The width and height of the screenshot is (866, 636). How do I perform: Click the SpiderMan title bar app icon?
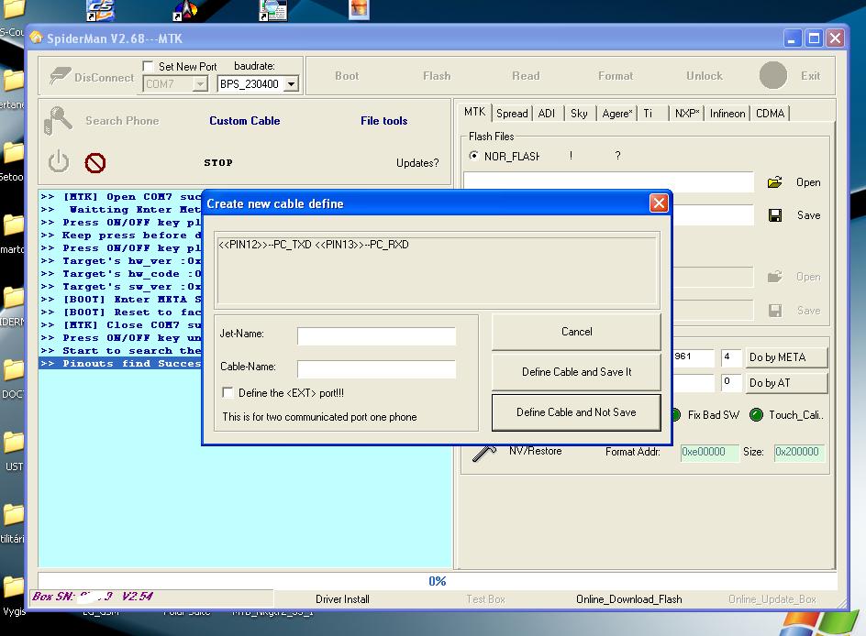pos(36,38)
